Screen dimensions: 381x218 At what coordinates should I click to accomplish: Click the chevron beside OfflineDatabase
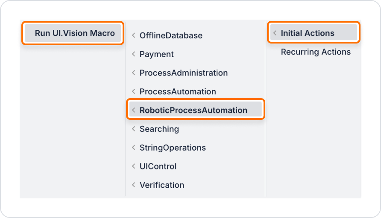134,35
